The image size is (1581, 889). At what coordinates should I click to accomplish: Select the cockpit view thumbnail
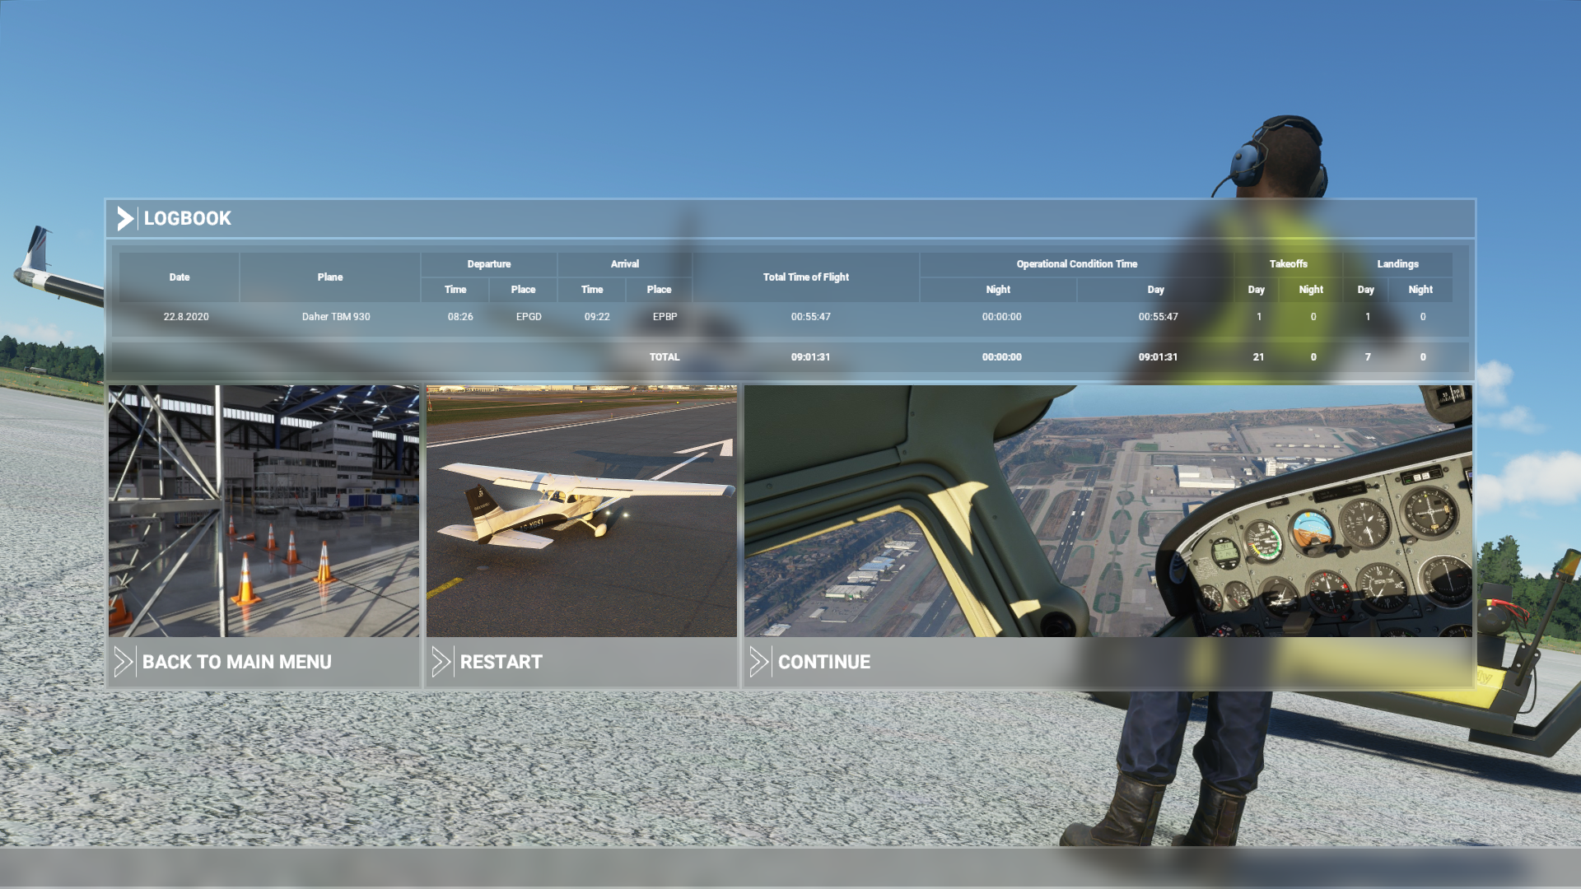(1108, 510)
